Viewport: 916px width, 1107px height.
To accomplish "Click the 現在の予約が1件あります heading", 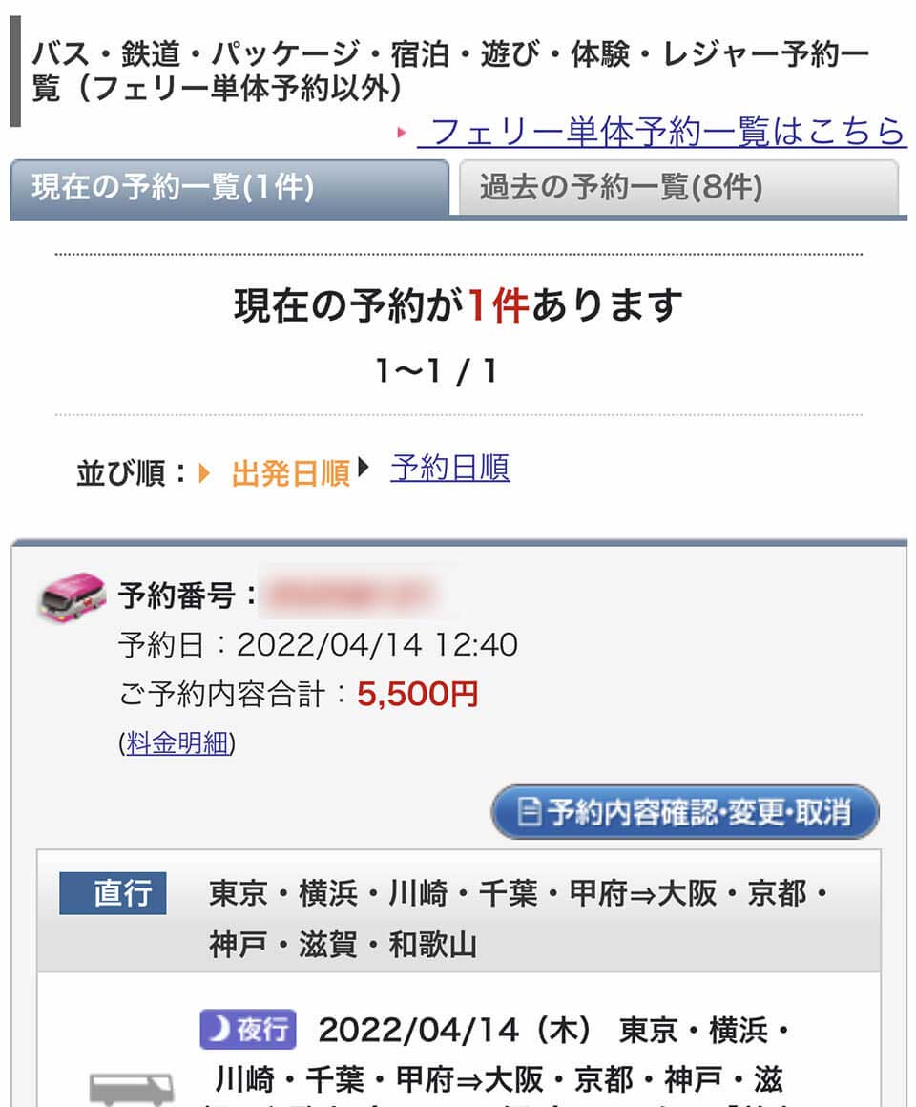I will click(458, 305).
